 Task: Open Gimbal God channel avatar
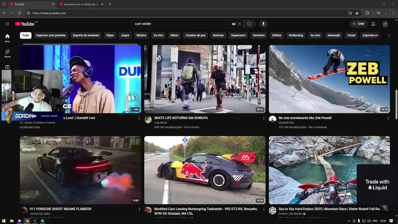(273, 119)
